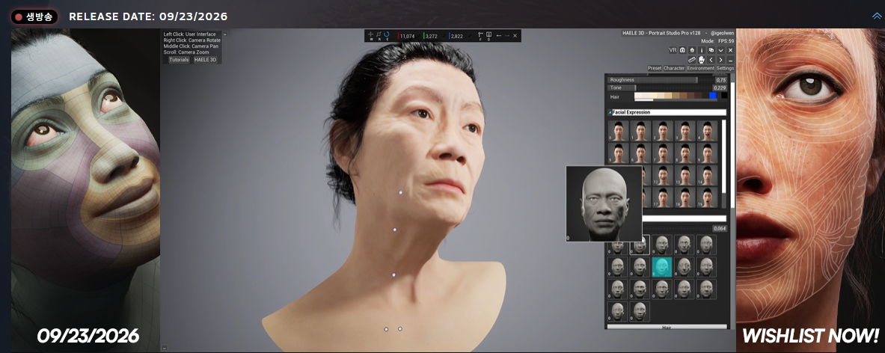The image size is (885, 353).
Task: Pick the lightest blonde hair swatch
Action: [x=638, y=96]
